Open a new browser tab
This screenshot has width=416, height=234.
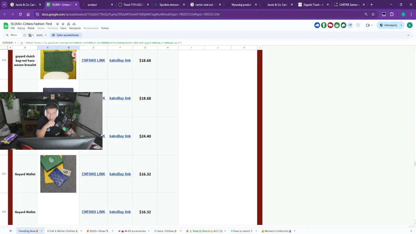[x=371, y=5]
